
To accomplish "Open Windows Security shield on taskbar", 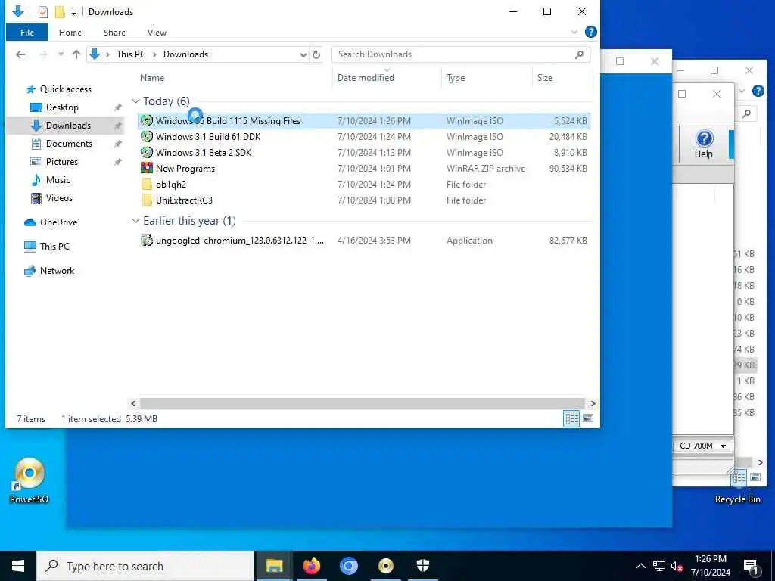I will tap(423, 566).
